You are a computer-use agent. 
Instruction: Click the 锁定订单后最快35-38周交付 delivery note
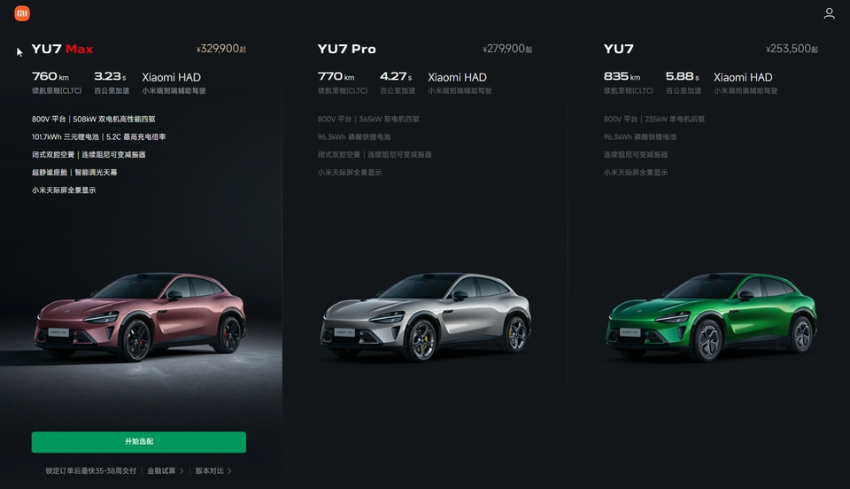(x=90, y=470)
